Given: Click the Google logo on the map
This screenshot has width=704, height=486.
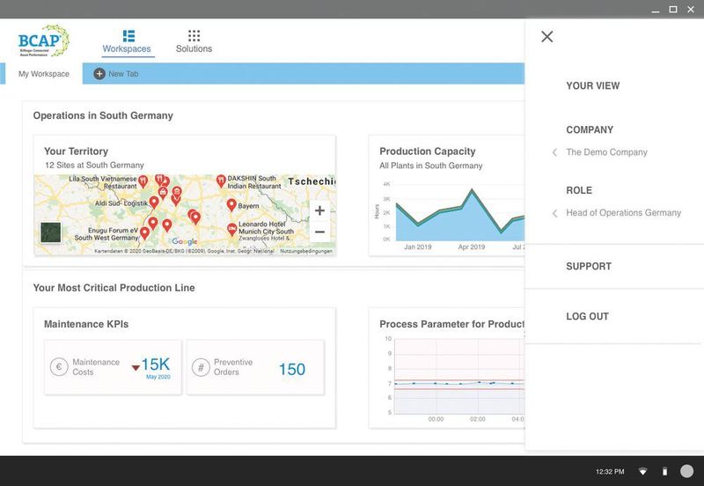Looking at the screenshot, I should (x=185, y=241).
